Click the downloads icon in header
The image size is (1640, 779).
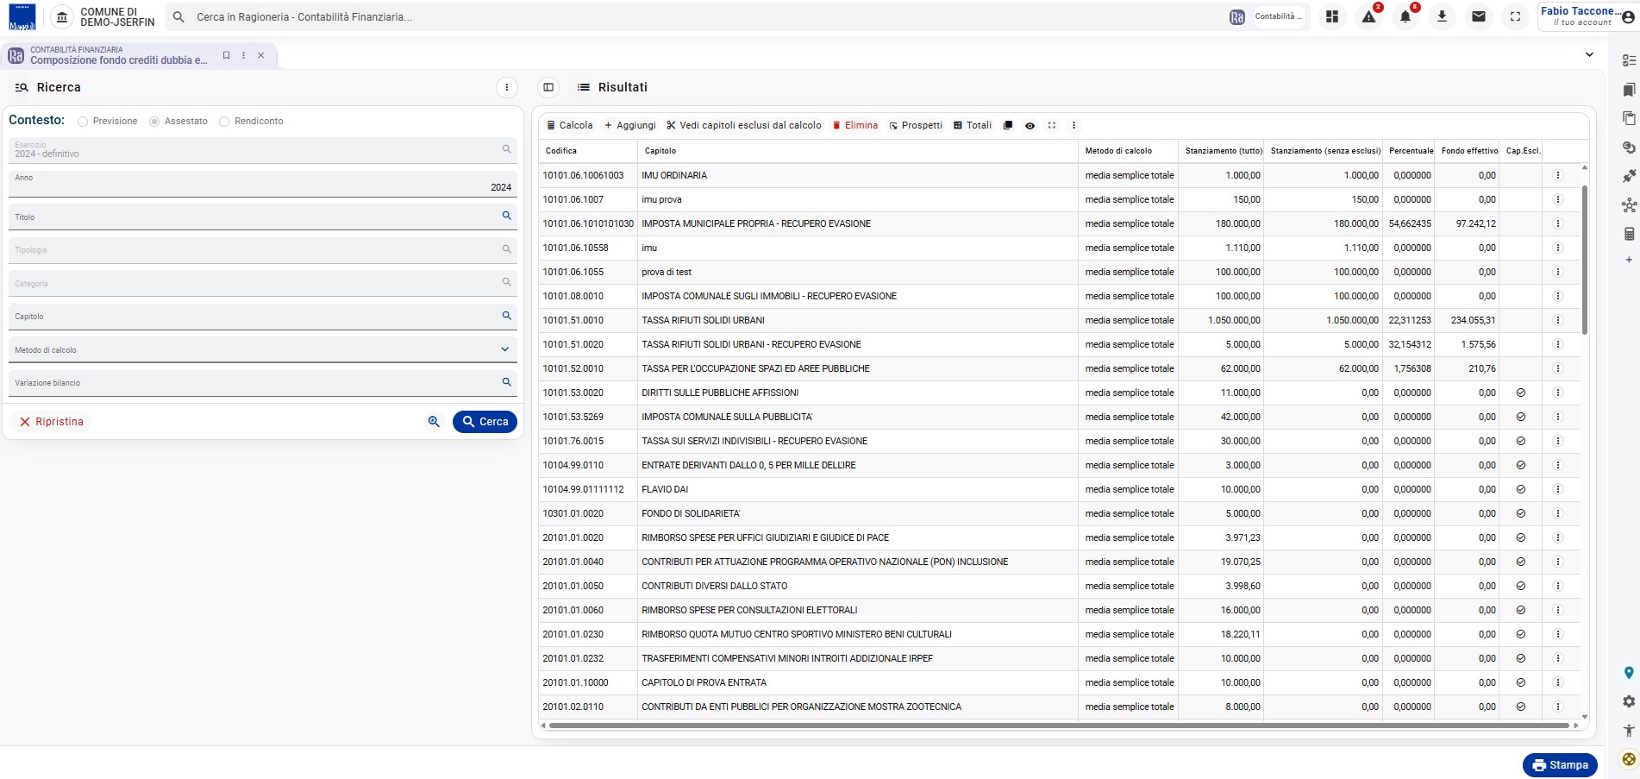(1442, 16)
